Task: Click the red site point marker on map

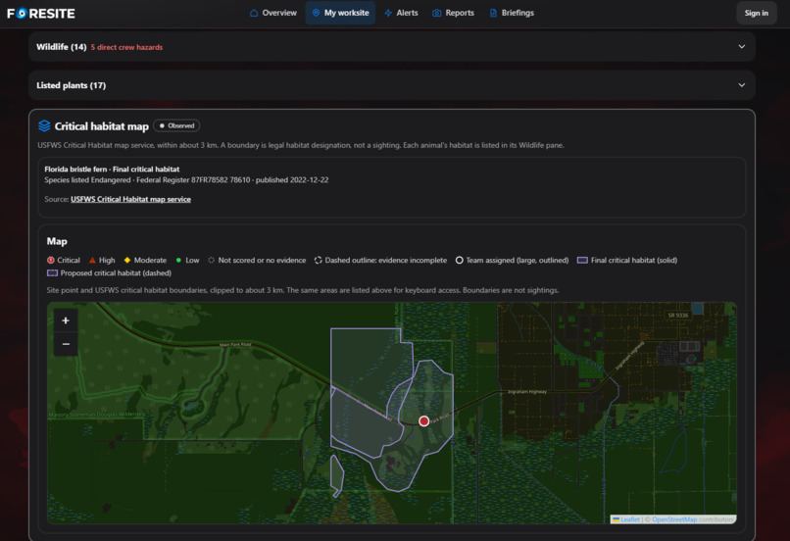Action: (423, 421)
